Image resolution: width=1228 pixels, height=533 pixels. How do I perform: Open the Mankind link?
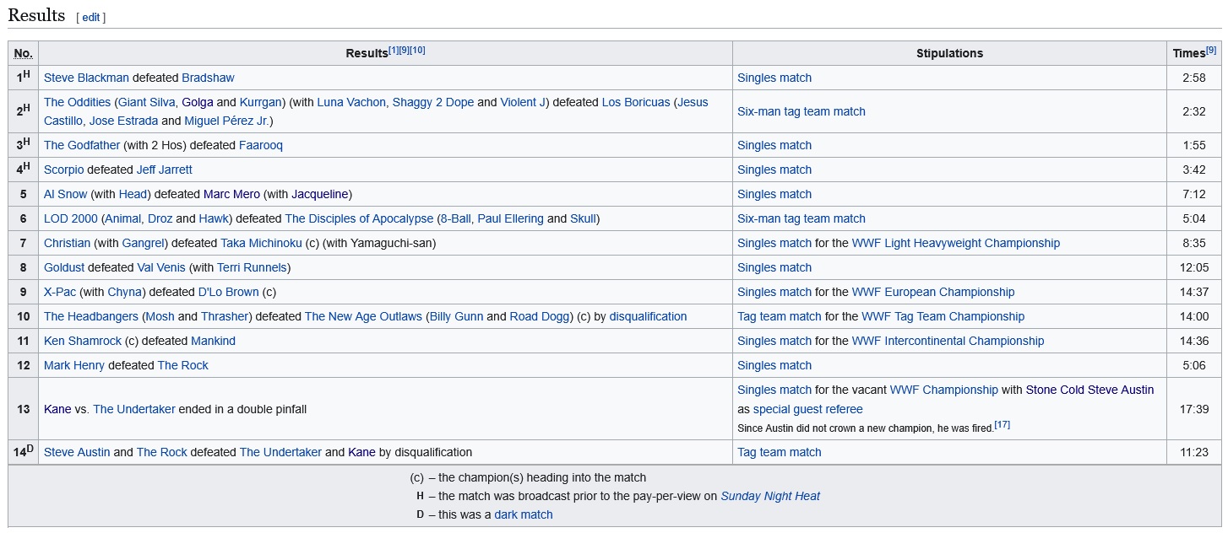pos(213,341)
